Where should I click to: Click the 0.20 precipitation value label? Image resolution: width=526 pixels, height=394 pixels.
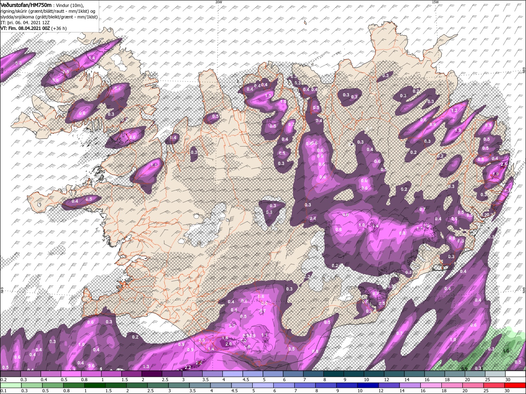click(485, 215)
